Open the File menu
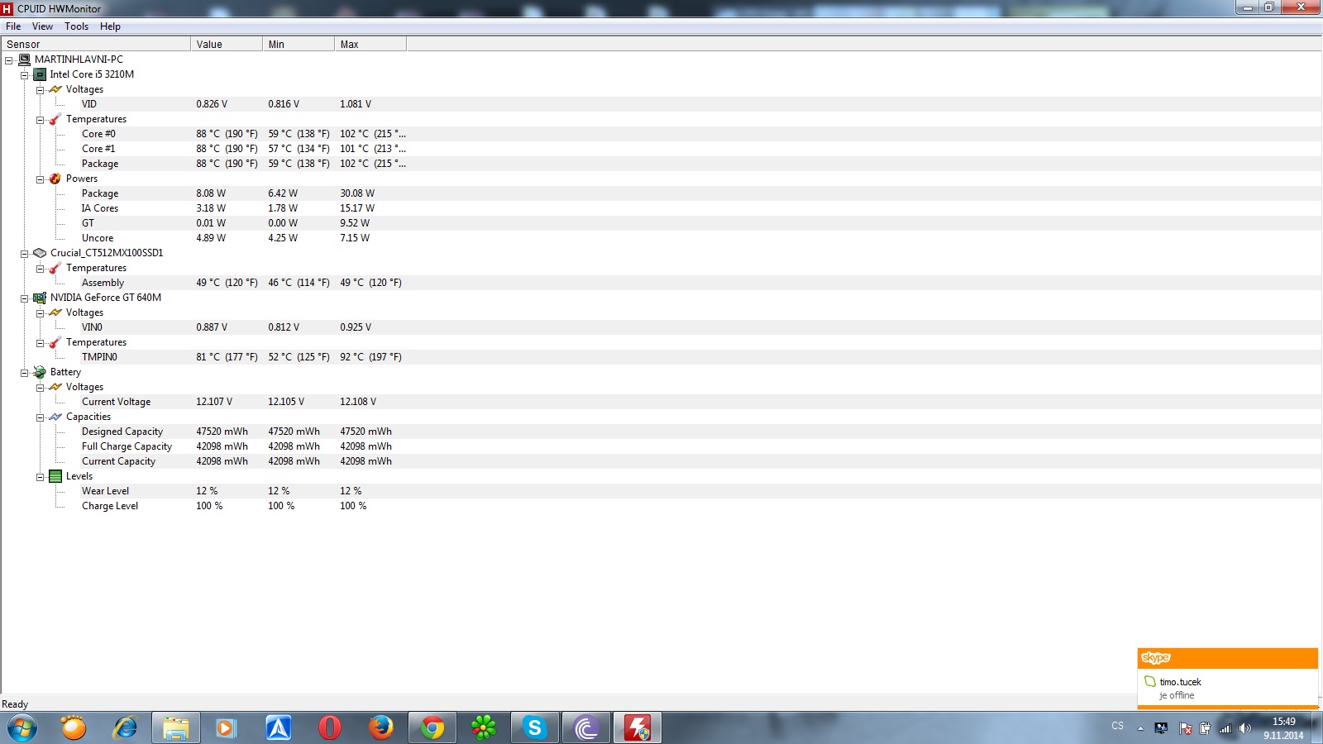Image resolution: width=1323 pixels, height=744 pixels. pos(13,26)
